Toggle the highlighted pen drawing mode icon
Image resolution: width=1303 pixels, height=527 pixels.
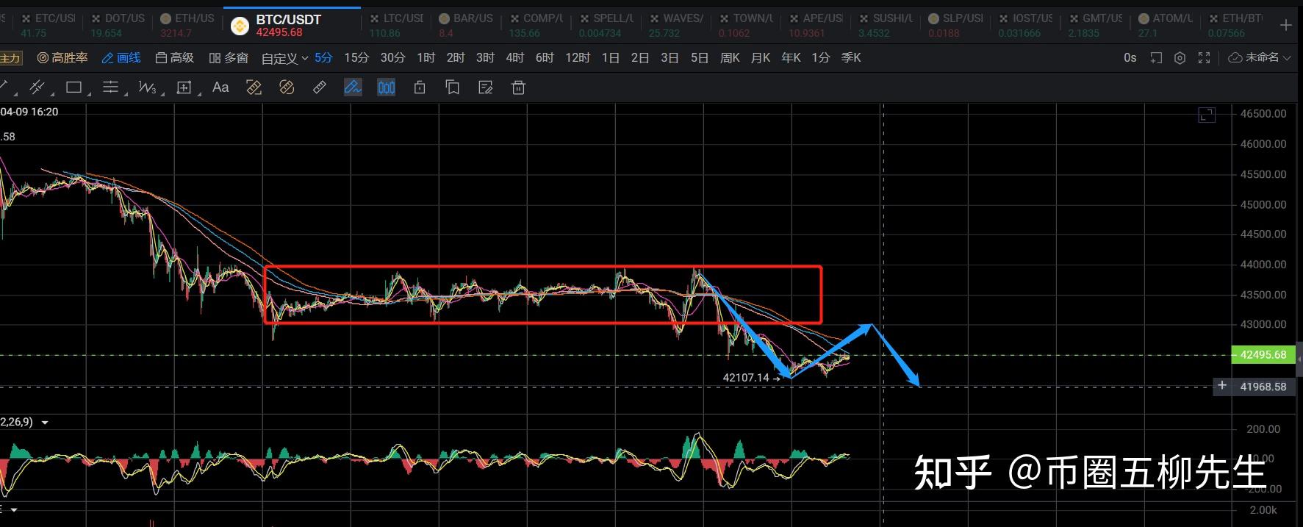(353, 87)
